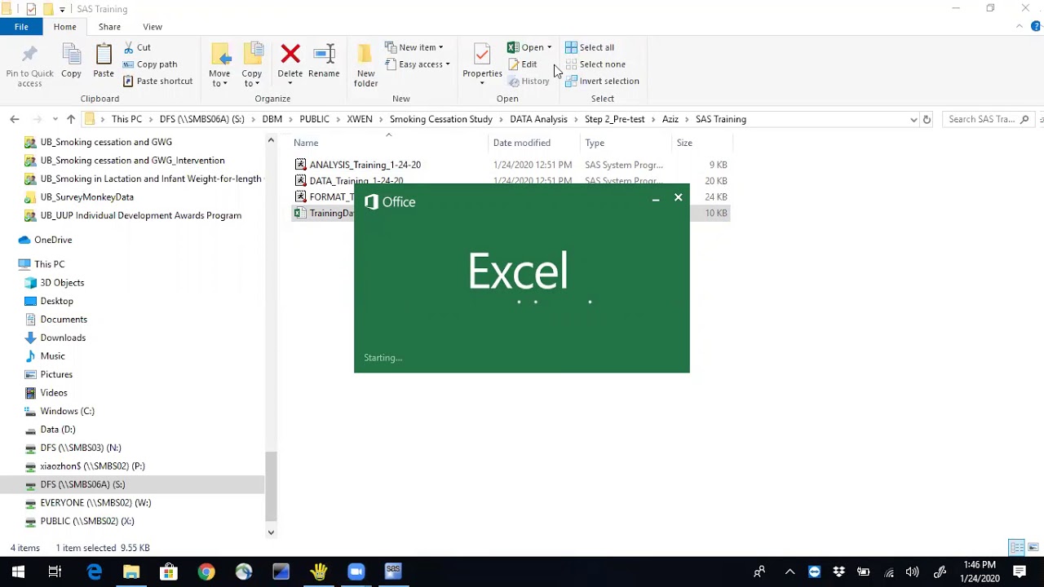Click Invert selection in the ribbon
The height and width of the screenshot is (587, 1044).
602,82
